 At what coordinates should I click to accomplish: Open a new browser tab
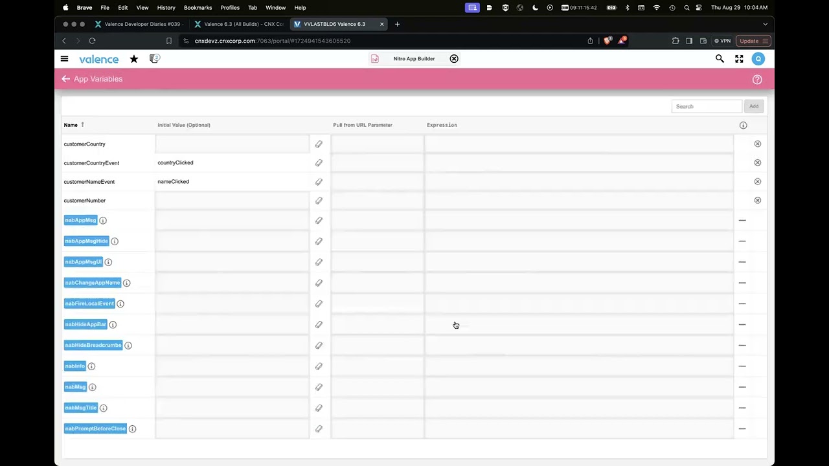[x=397, y=24]
